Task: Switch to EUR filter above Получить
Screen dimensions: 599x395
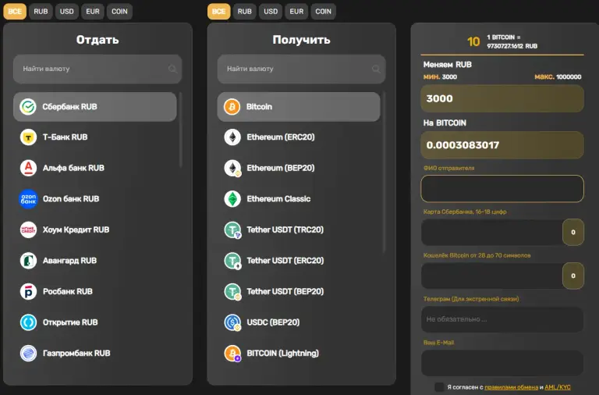Action: click(296, 12)
